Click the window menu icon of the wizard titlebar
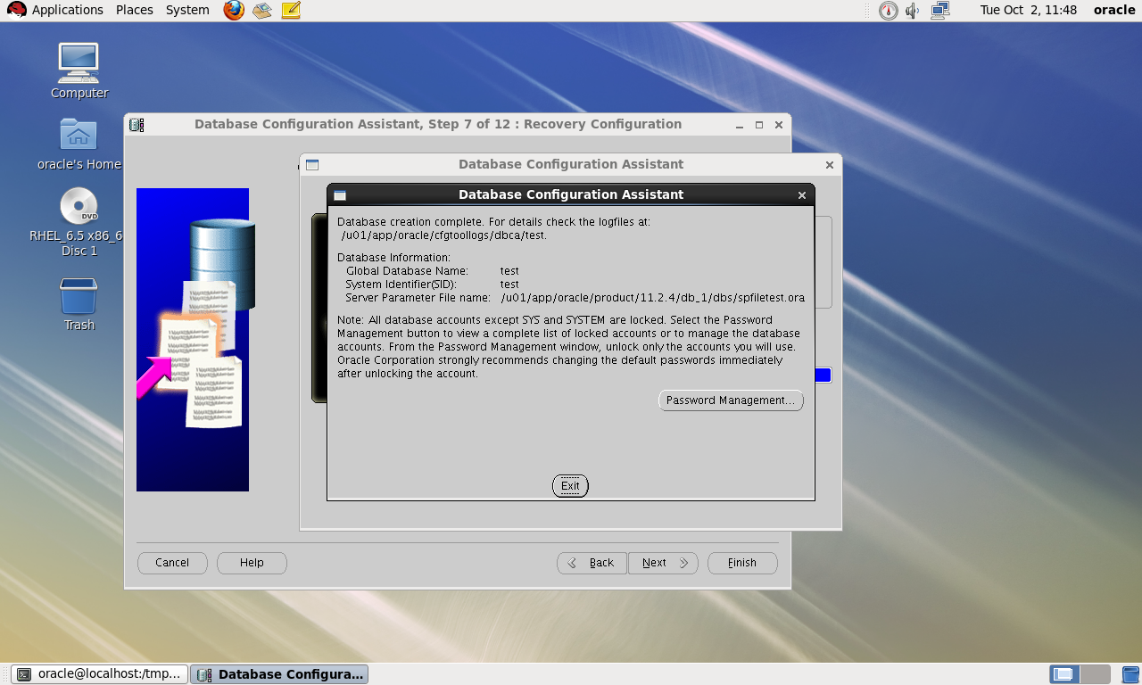1142x685 pixels. [137, 125]
